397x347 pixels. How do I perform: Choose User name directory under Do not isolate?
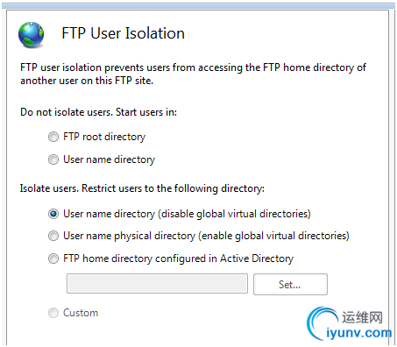pyautogui.click(x=53, y=159)
